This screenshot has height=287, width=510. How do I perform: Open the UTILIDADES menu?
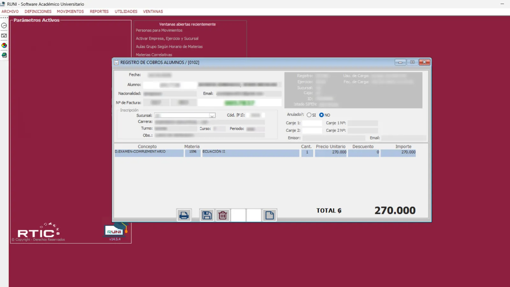click(126, 11)
